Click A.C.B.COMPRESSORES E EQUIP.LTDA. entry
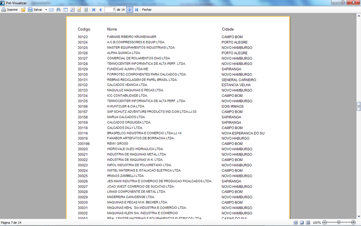The height and width of the screenshot is (226, 361). tap(136, 42)
